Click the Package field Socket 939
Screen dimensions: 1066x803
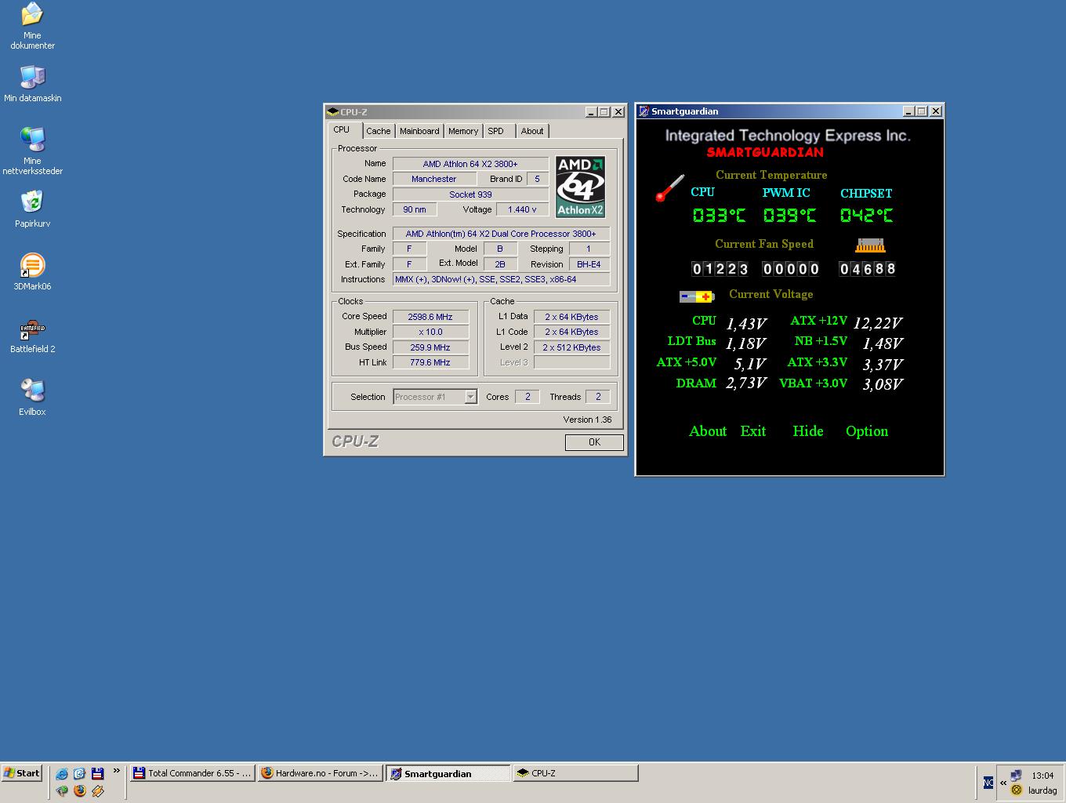(x=470, y=194)
